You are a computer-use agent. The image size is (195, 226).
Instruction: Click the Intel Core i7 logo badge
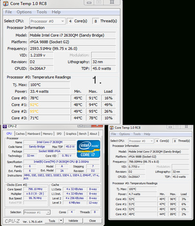click(x=88, y=149)
